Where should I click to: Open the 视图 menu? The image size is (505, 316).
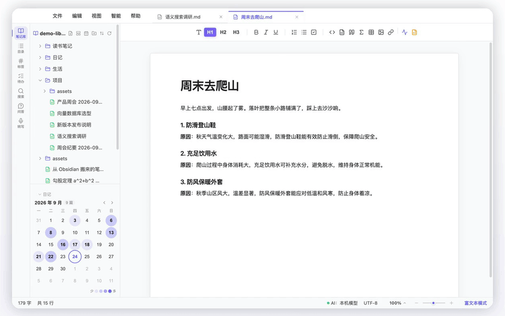[x=97, y=16]
